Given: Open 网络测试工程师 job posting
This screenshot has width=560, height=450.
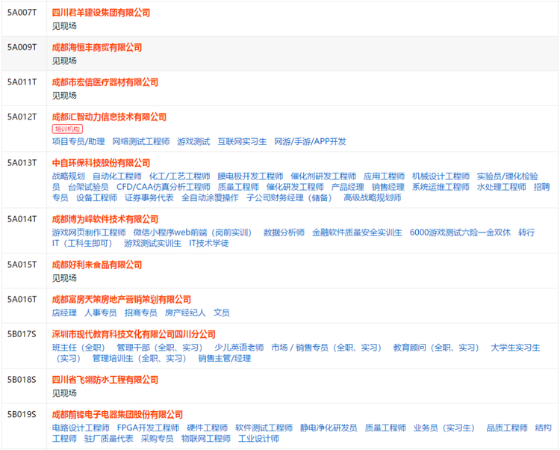Looking at the screenshot, I should [x=141, y=141].
